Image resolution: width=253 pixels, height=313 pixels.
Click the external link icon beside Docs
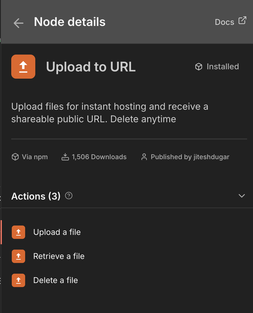(242, 21)
